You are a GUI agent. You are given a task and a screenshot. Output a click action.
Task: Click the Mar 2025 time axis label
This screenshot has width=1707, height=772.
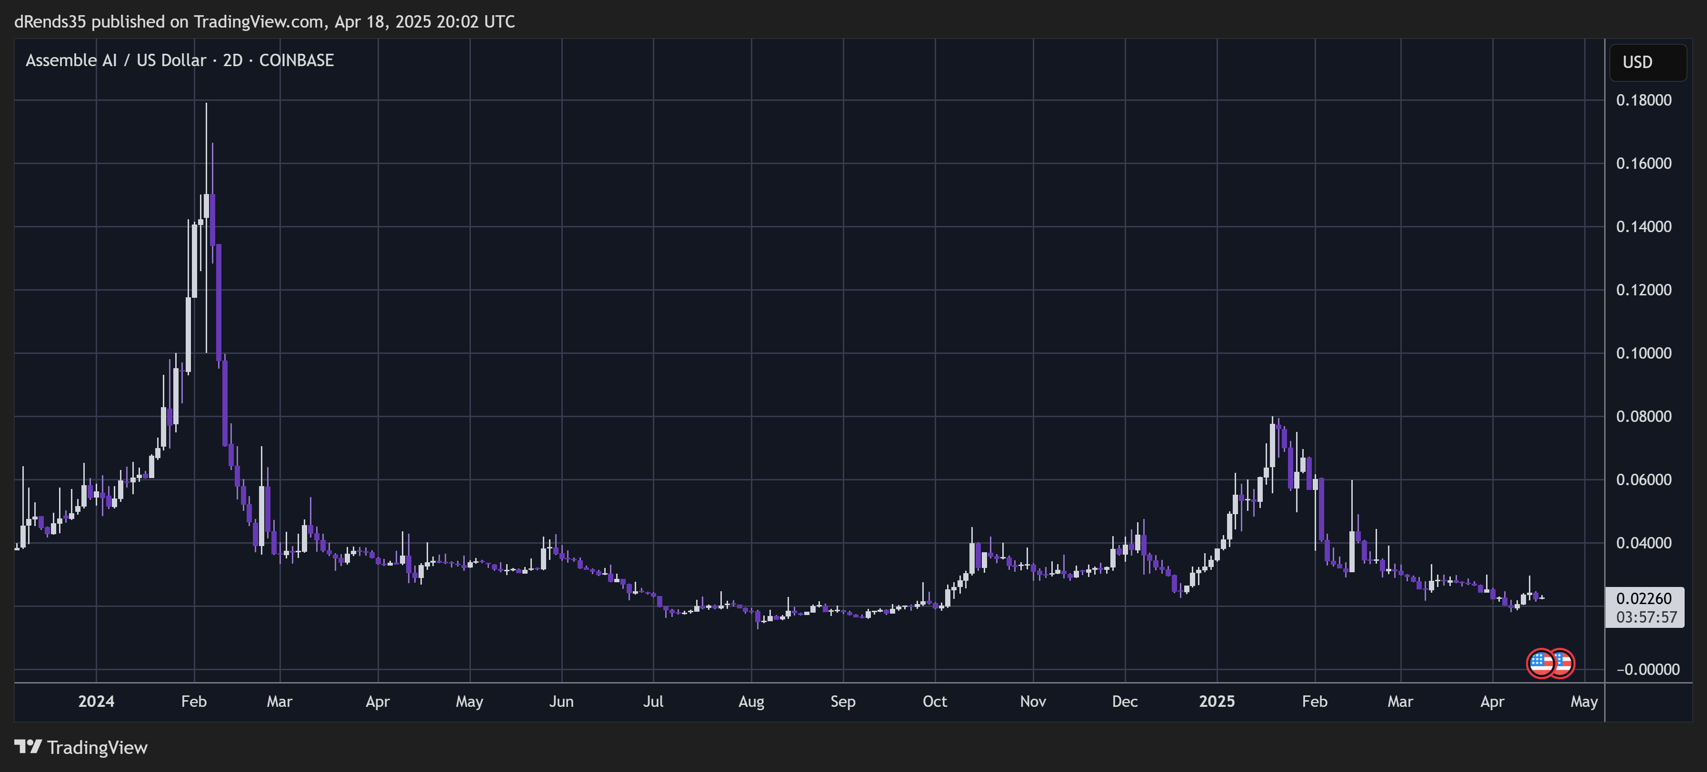pyautogui.click(x=1400, y=702)
